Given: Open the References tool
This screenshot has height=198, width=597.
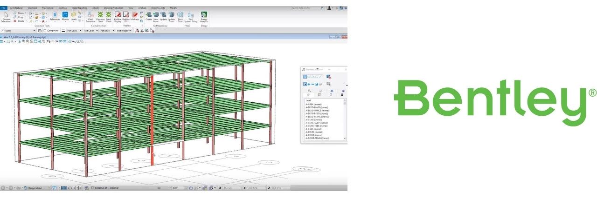Looking at the screenshot, I should click(x=55, y=17).
